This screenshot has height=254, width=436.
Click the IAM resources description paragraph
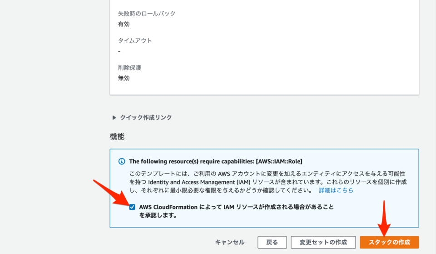tap(268, 182)
